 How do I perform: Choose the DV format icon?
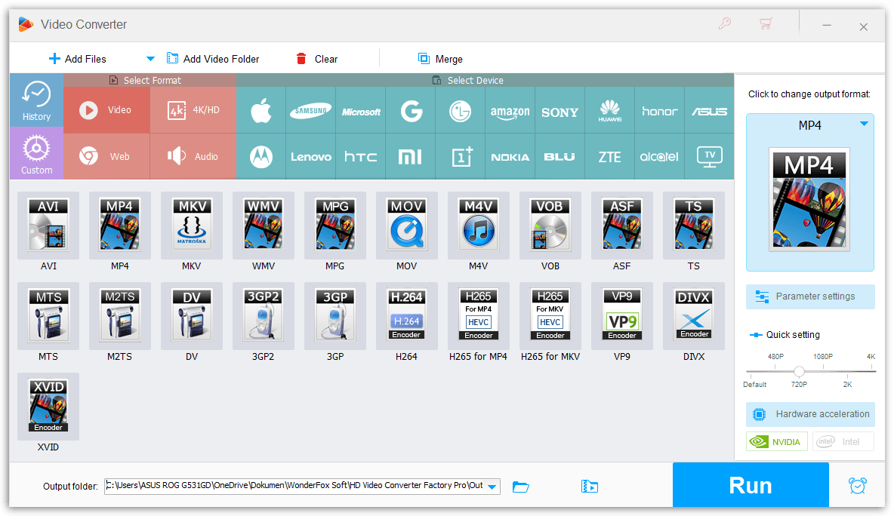pyautogui.click(x=192, y=316)
